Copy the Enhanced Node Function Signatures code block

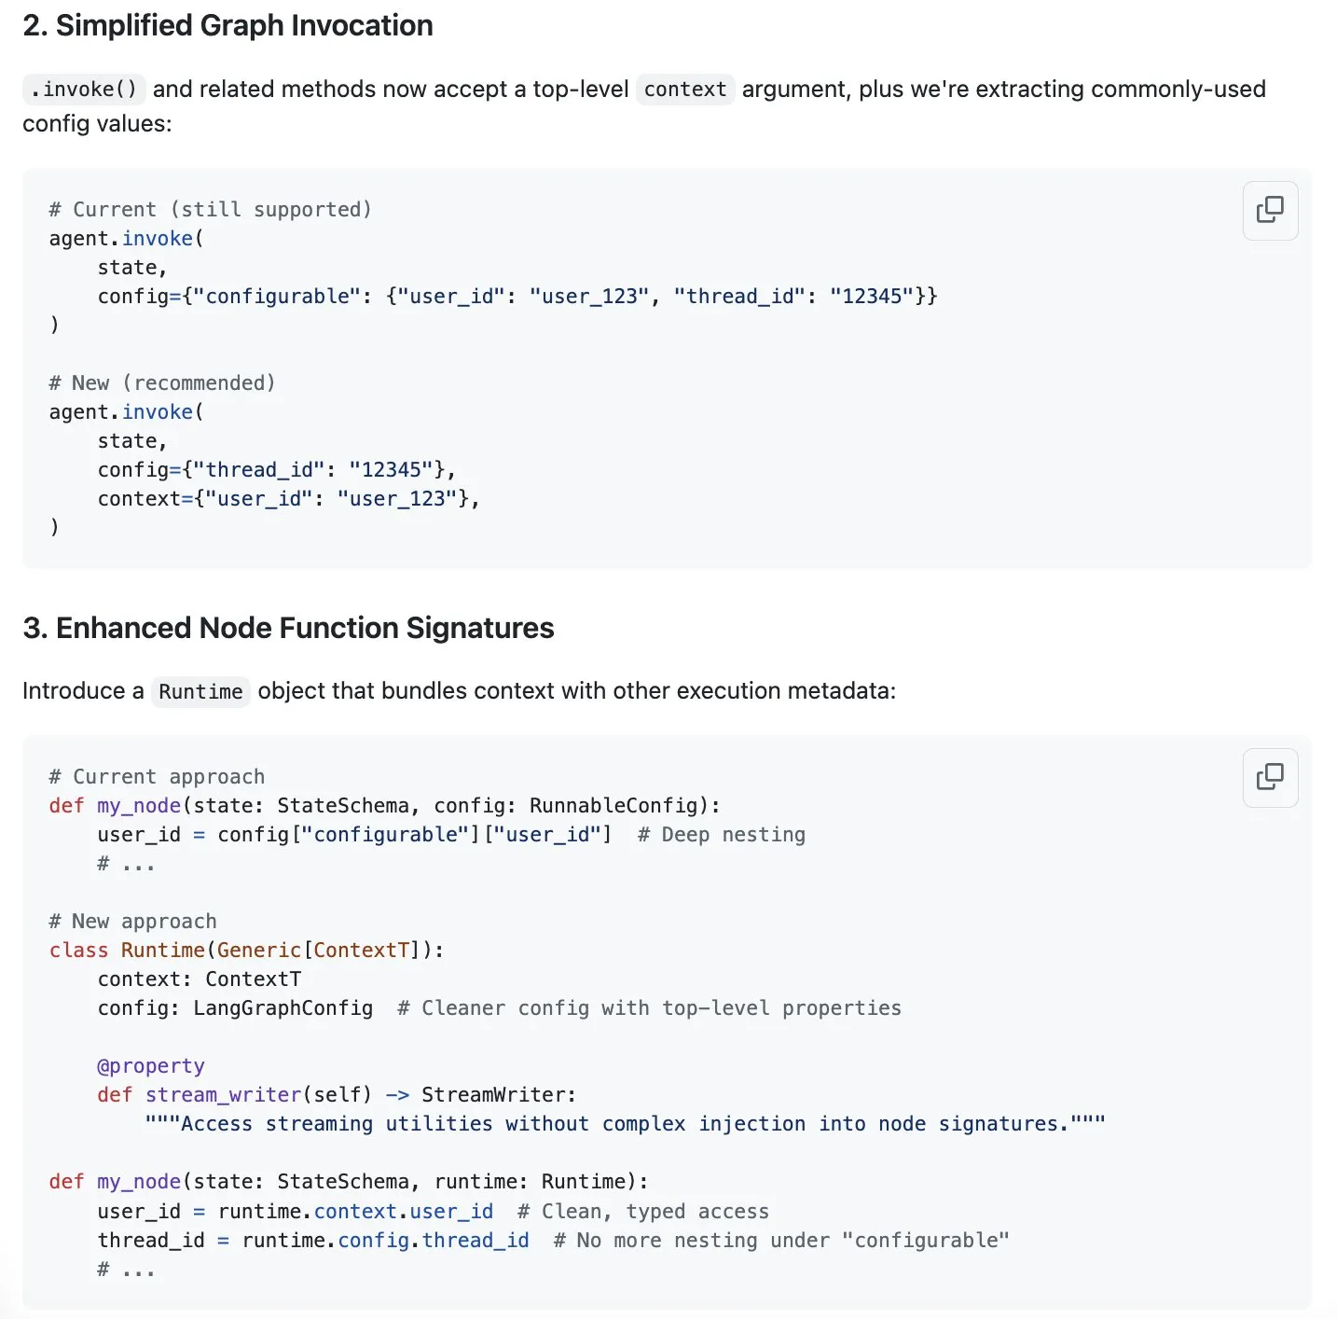tap(1270, 777)
